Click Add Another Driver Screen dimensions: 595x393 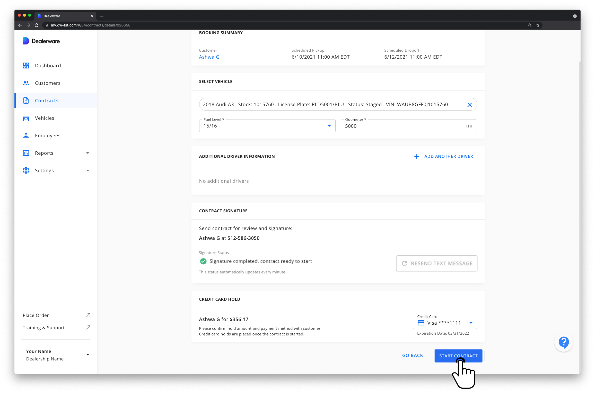443,156
